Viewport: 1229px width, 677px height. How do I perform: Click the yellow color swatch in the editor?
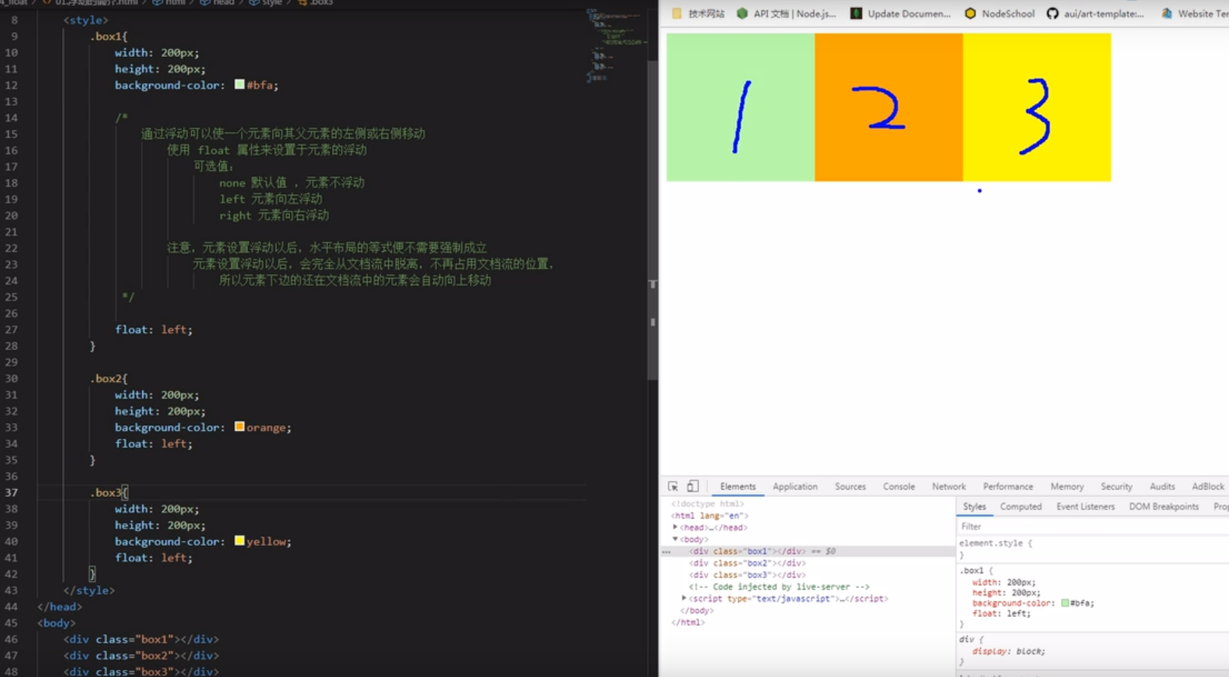(239, 541)
